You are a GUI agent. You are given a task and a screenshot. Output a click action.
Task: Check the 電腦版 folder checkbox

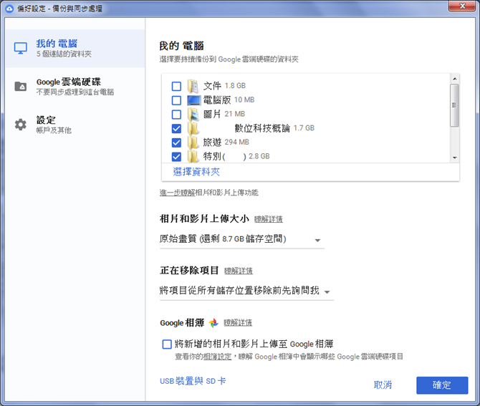coord(176,100)
